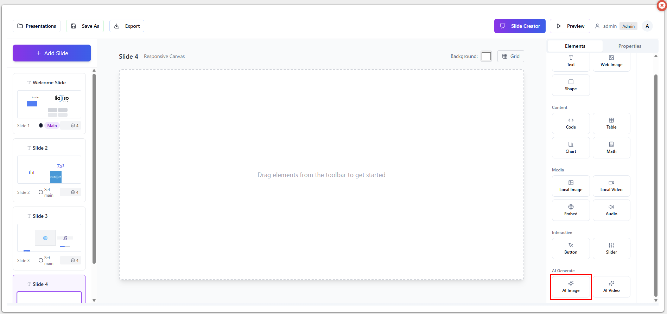
Task: Open the Export option
Action: point(127,26)
